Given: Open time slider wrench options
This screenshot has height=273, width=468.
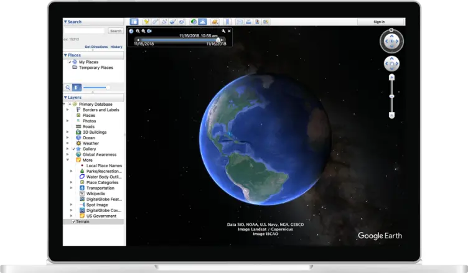Looking at the screenshot, I should coord(223,30).
